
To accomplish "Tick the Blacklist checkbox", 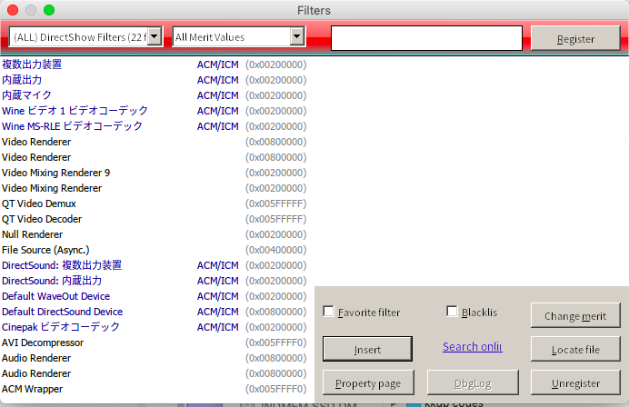I will coord(453,312).
